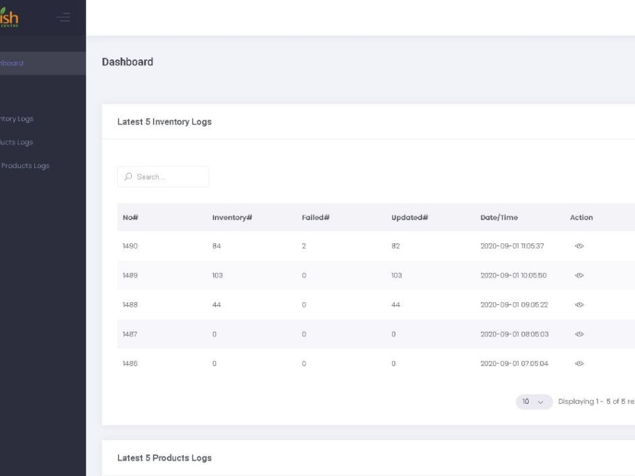This screenshot has width=635, height=476.
Task: Click the eye icon for log 1486
Action: (579, 363)
